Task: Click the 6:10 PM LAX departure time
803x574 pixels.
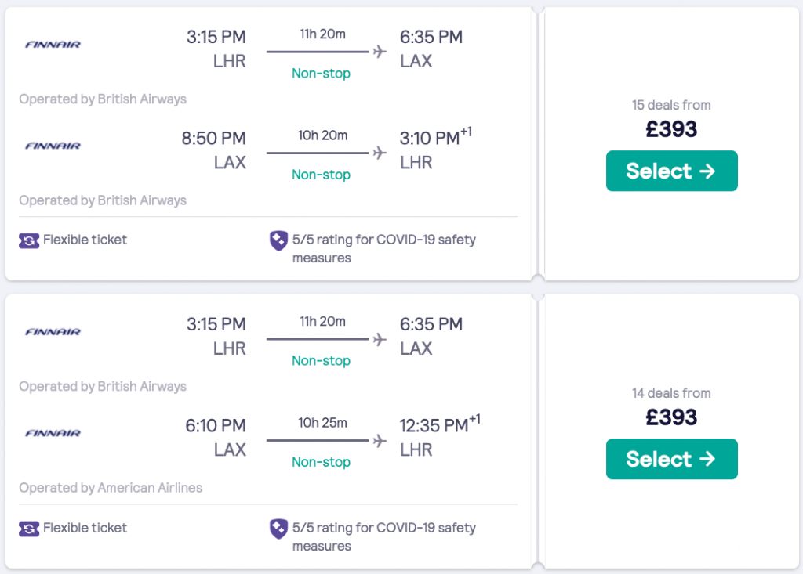Action: click(215, 426)
